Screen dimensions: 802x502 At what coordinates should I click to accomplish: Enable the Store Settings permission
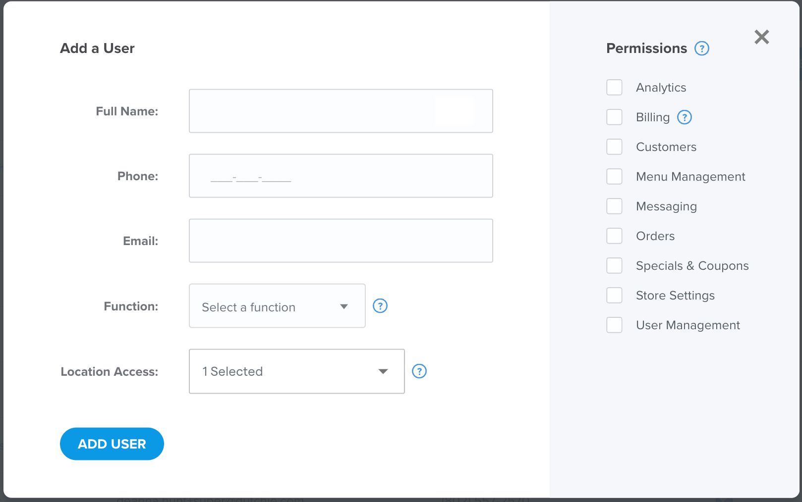tap(614, 295)
